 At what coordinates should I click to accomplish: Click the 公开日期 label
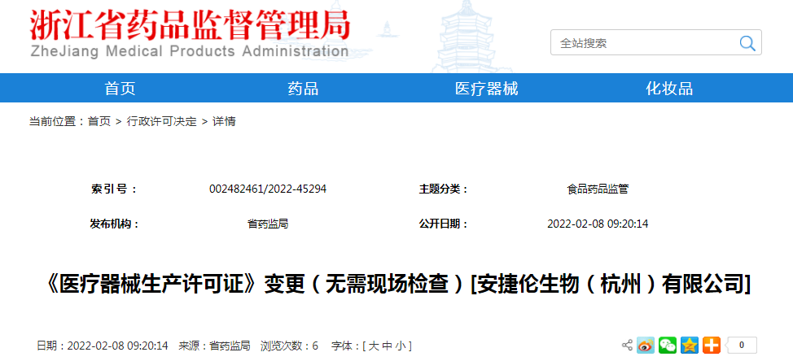[x=443, y=224]
